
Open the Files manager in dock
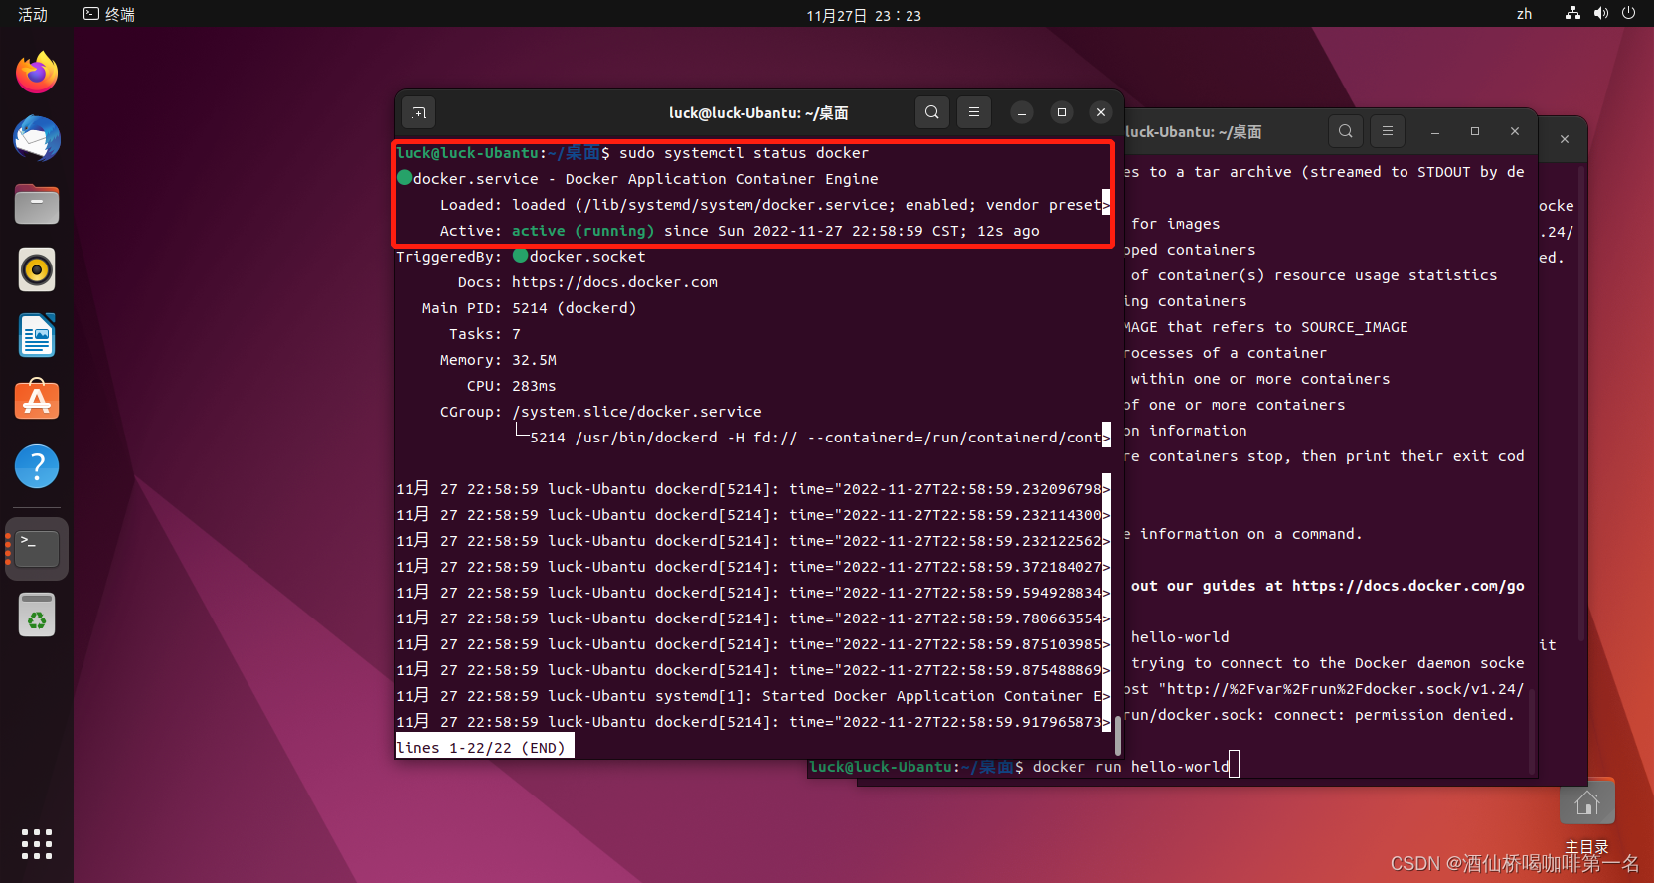pyautogui.click(x=37, y=204)
